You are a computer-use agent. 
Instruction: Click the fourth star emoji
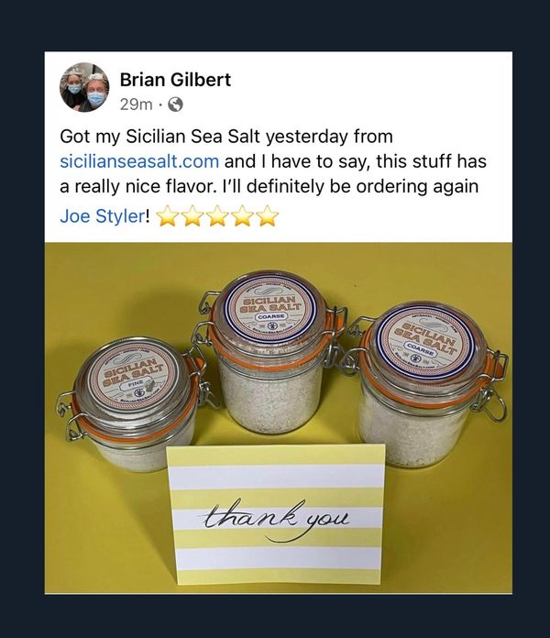click(x=243, y=215)
